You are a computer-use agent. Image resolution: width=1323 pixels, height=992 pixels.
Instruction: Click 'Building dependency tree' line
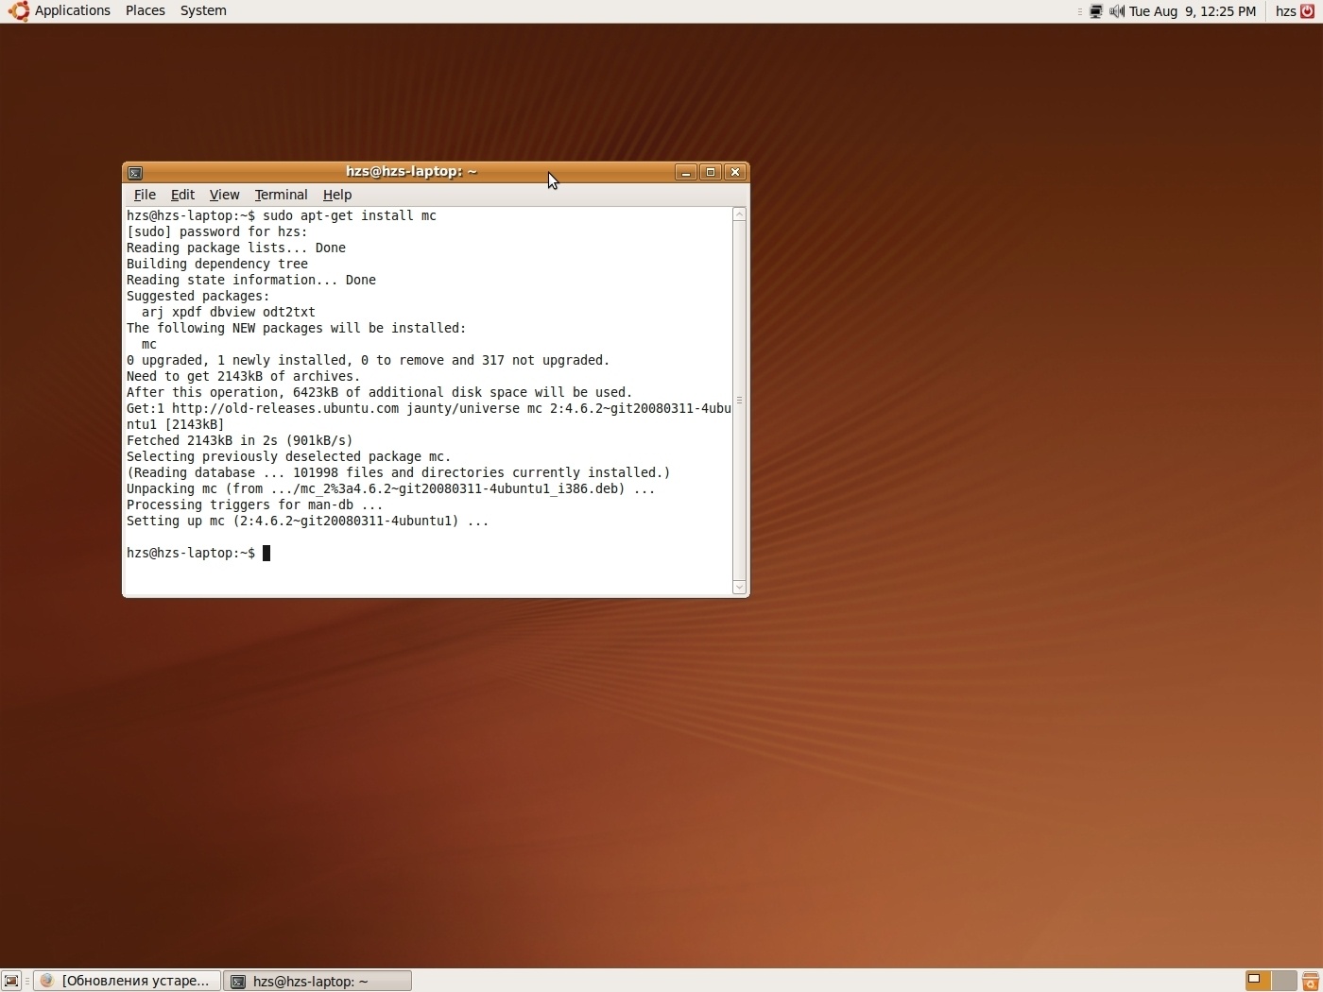[217, 264]
